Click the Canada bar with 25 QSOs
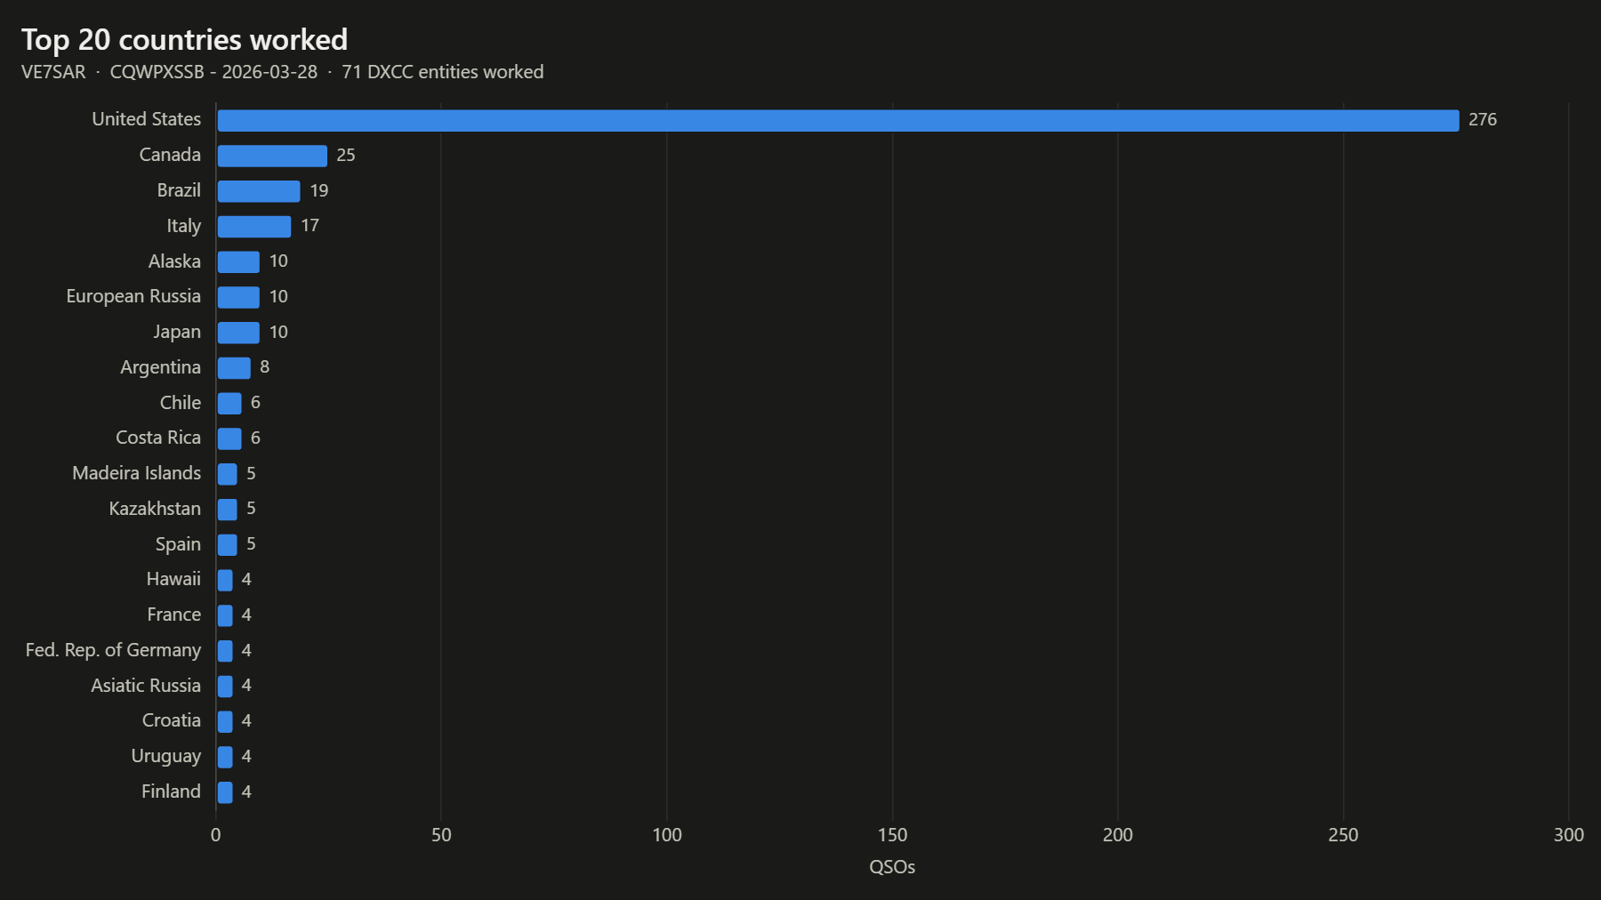The width and height of the screenshot is (1601, 900). 272,156
